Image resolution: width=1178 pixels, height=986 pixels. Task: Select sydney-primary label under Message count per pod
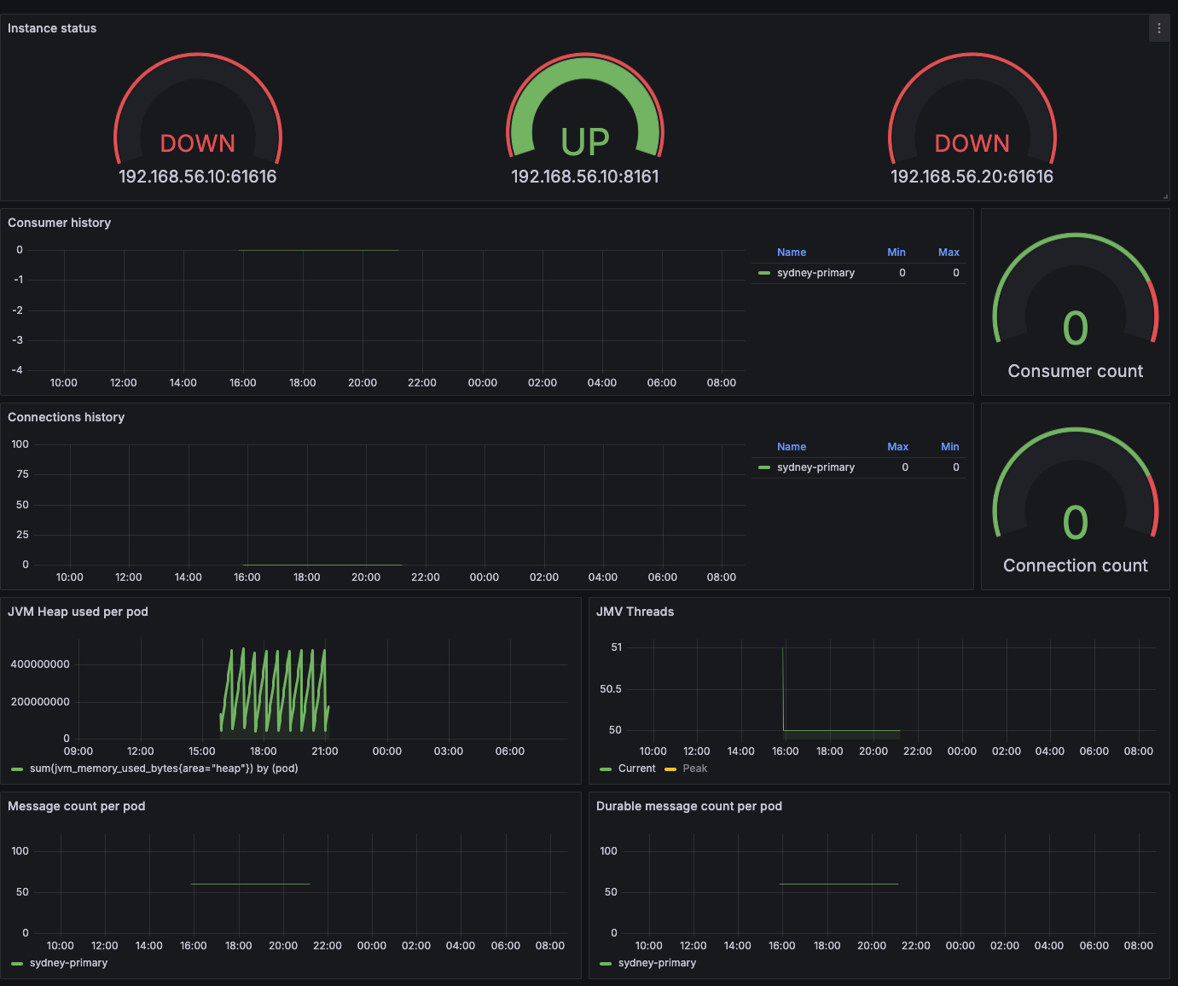click(x=68, y=963)
